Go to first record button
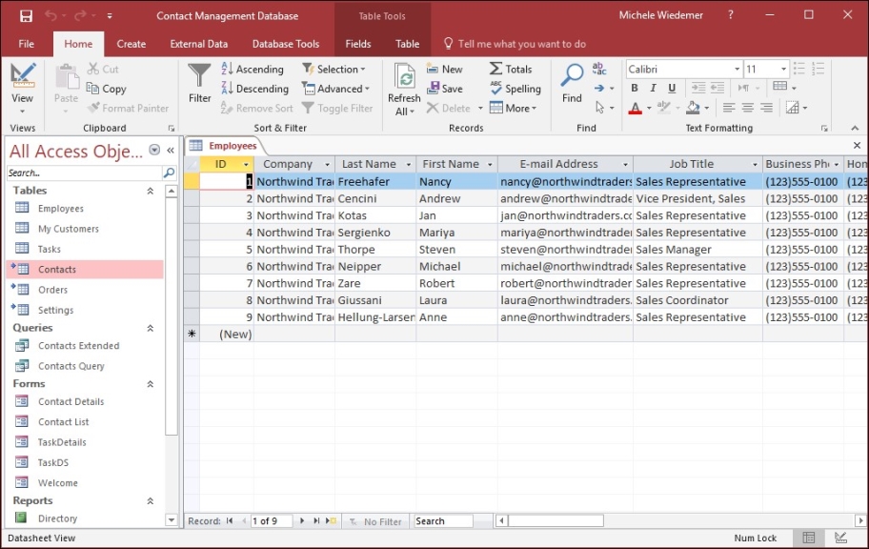Image resolution: width=869 pixels, height=549 pixels. pos(230,521)
